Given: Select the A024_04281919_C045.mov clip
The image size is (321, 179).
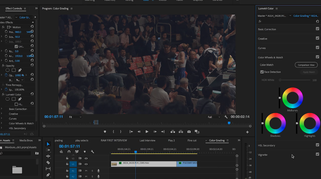Looking at the screenshot, I should 144,164.
